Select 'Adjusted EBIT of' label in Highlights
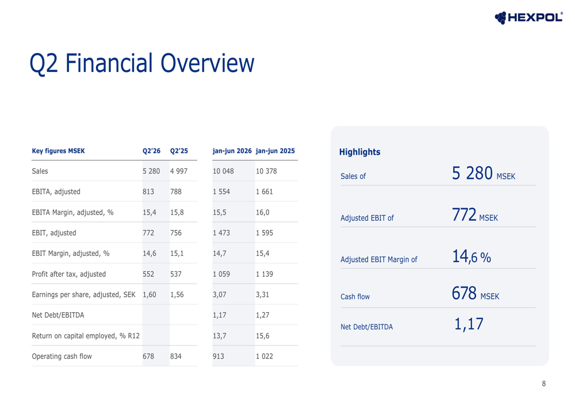The image size is (575, 394). (367, 218)
